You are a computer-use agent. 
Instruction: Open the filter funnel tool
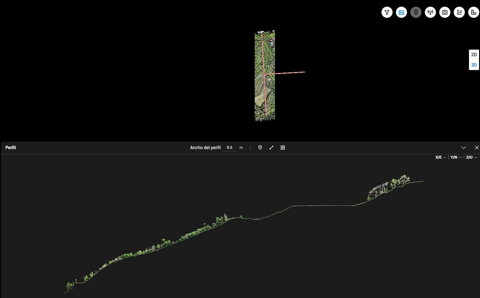387,12
